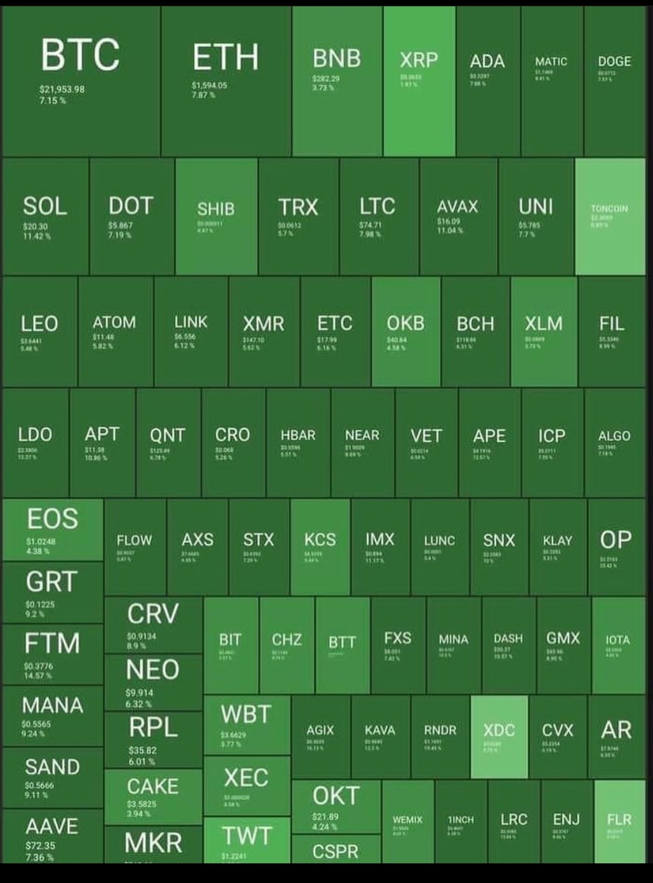Select the SHIB tile
The width and height of the screenshot is (653, 883).
pyautogui.click(x=217, y=216)
